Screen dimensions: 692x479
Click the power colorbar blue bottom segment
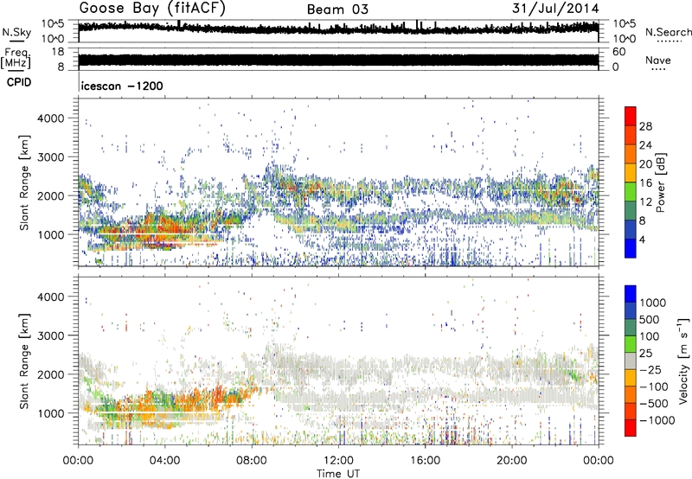click(631, 248)
